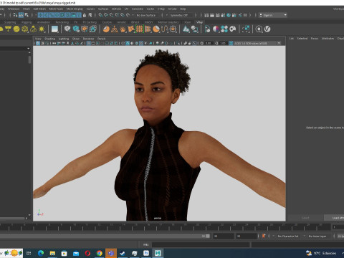Click dropdown arrow at top of left panel
The height and width of the screenshot is (258, 344).
click(29, 49)
